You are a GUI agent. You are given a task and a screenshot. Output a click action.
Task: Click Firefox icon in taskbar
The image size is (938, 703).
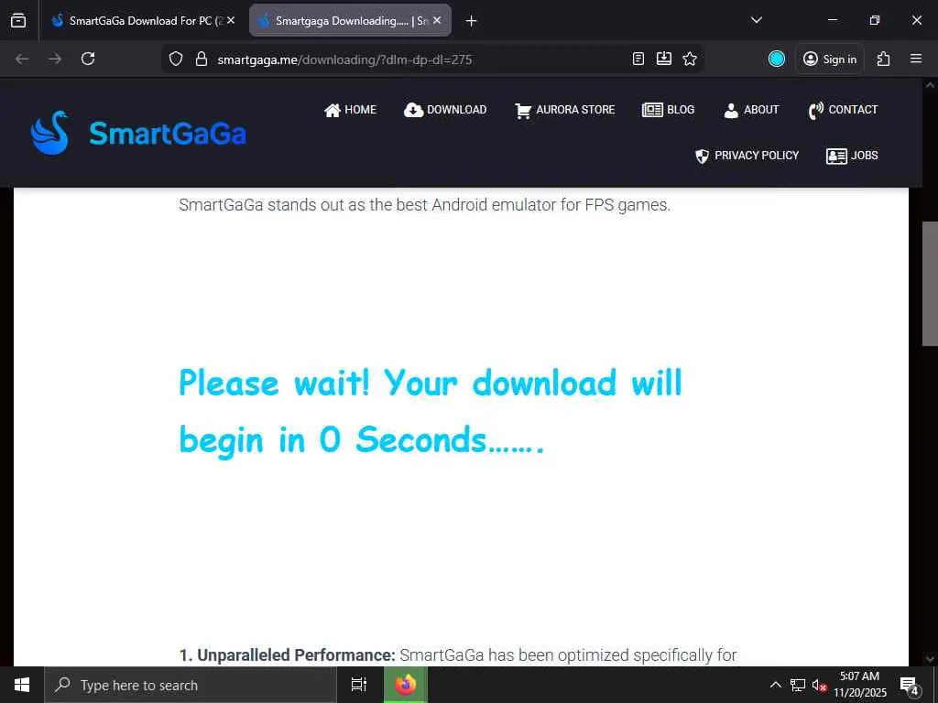[x=405, y=685]
